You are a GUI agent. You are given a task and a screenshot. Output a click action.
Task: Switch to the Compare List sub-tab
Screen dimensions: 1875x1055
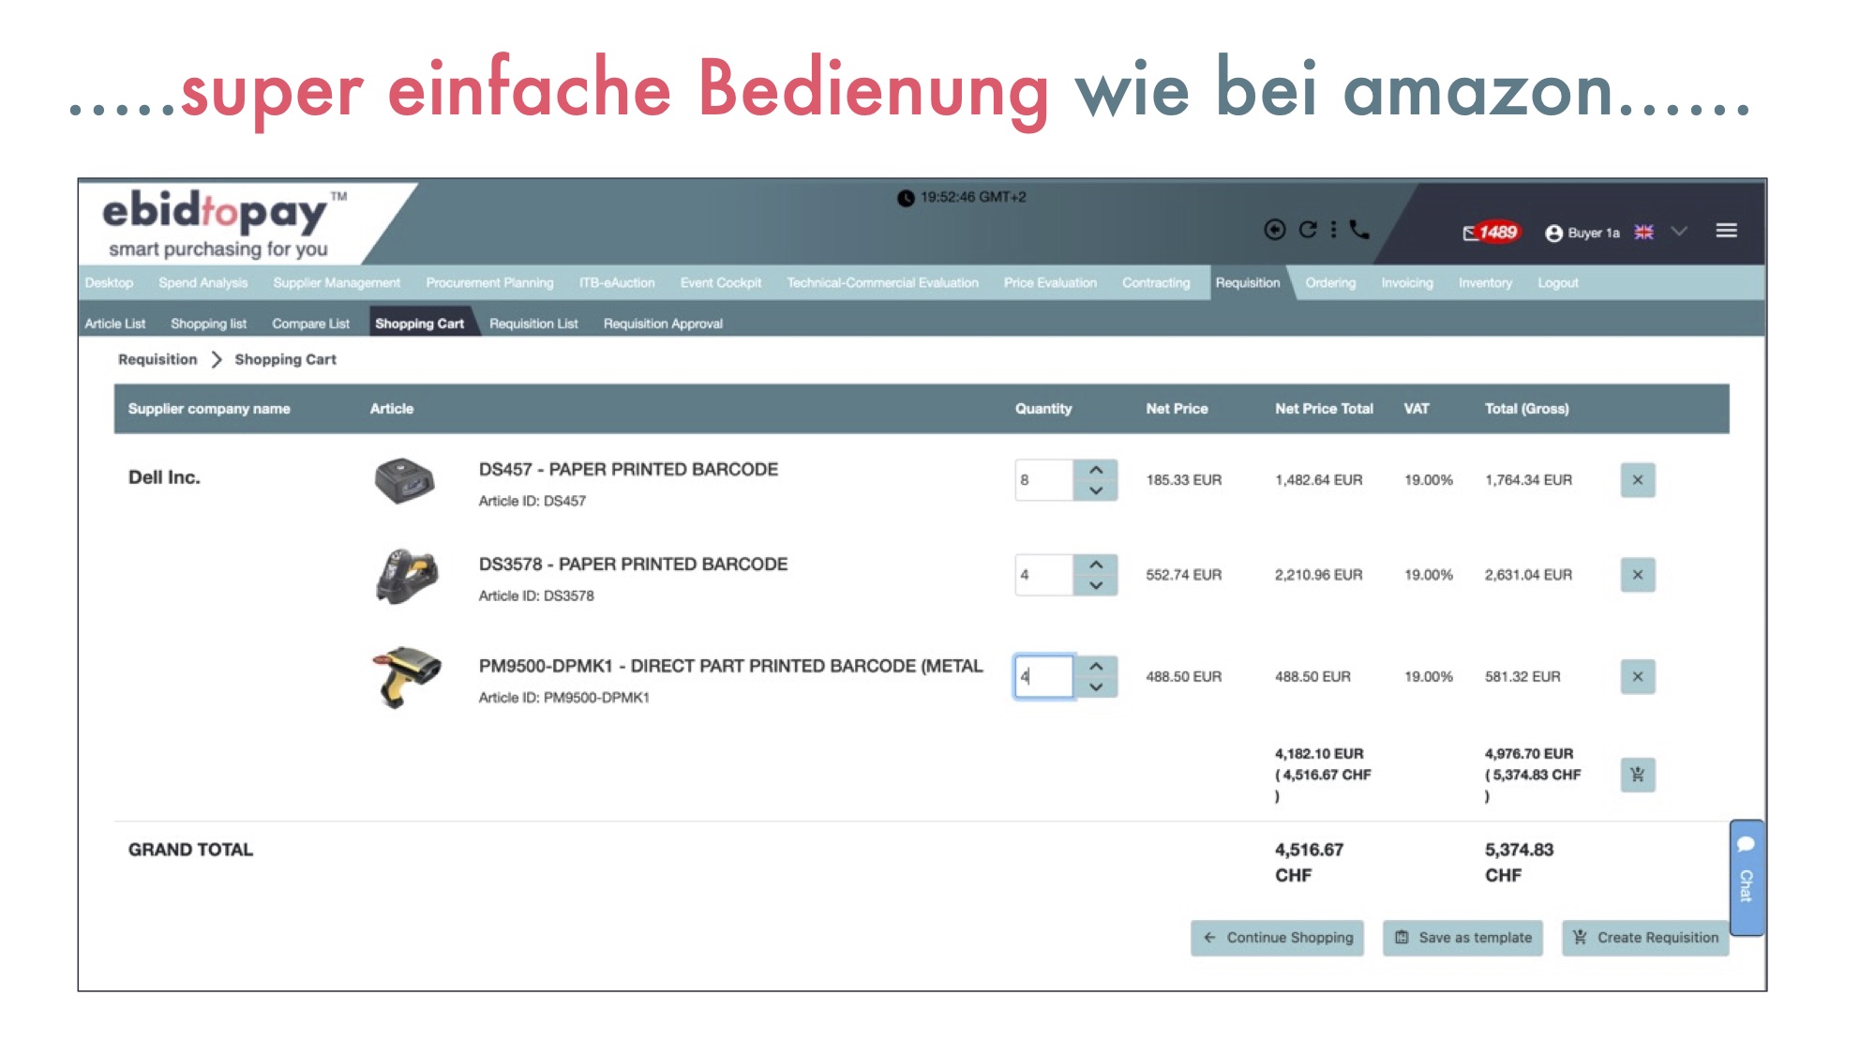[x=310, y=324]
